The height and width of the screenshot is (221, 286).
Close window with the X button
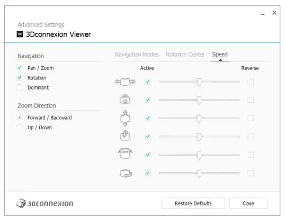pyautogui.click(x=274, y=13)
